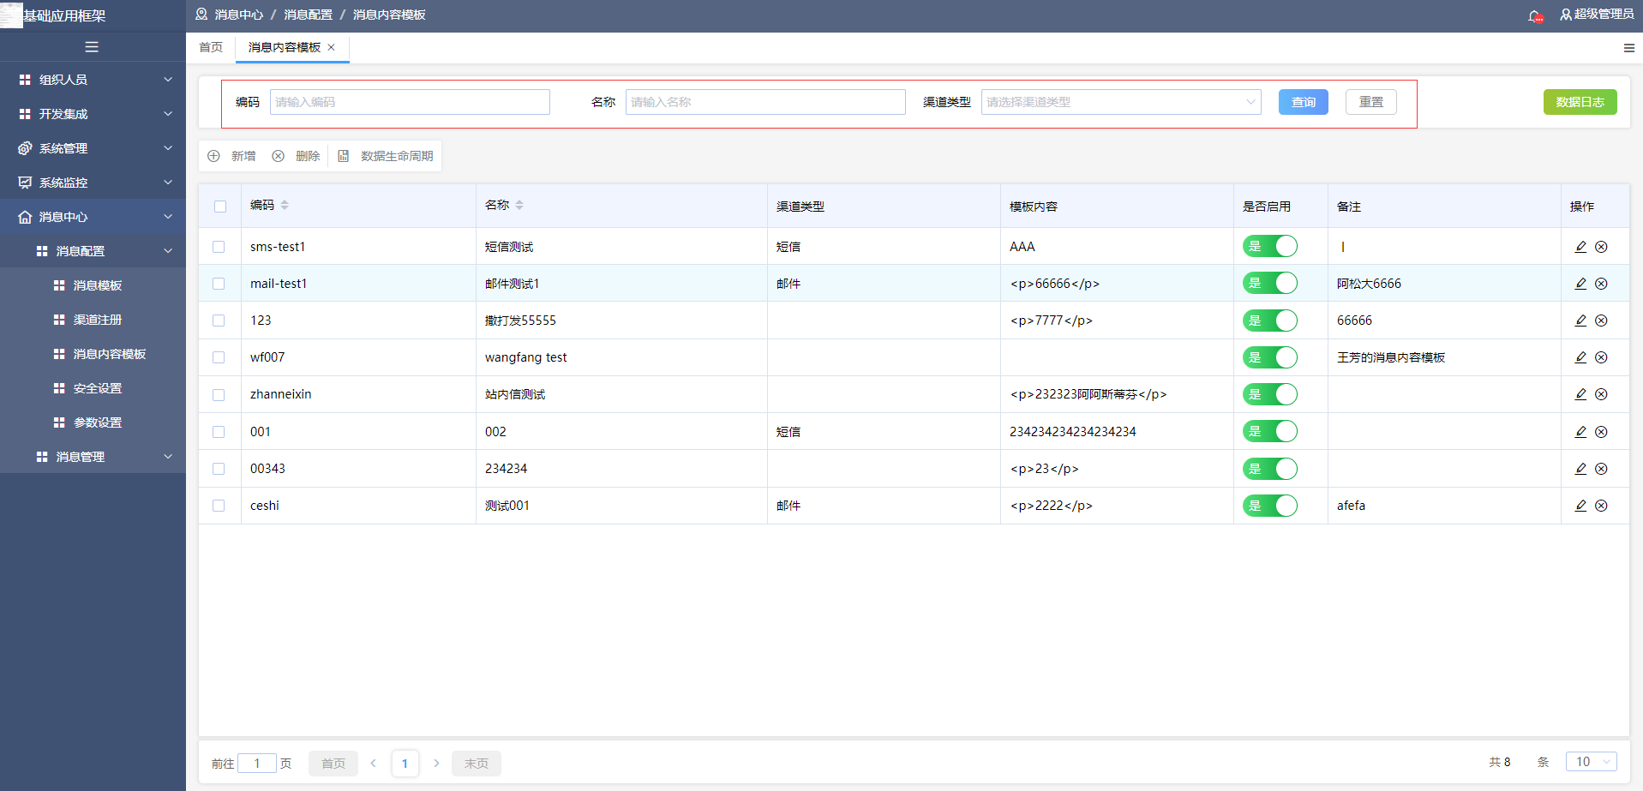Focus the 编码 input field

410,102
